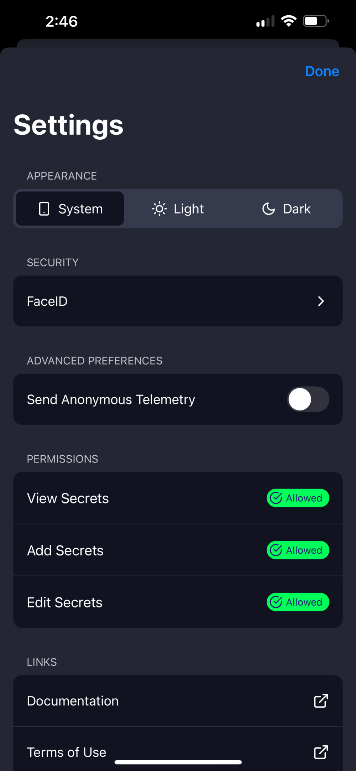356x771 pixels.
Task: Tap the moon icon for Dark
Action: pos(268,209)
